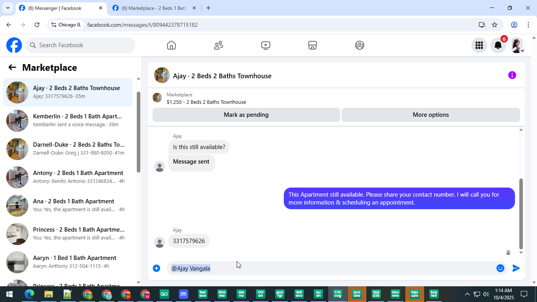Open the plus attachment button in composer
The height and width of the screenshot is (302, 537).
[156, 268]
